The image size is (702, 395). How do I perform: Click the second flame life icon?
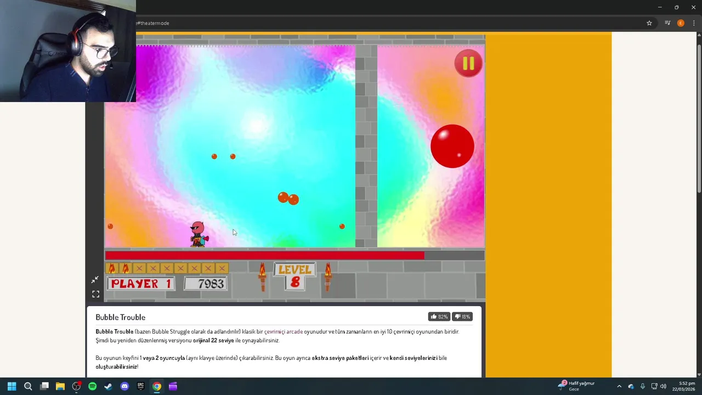(x=126, y=268)
